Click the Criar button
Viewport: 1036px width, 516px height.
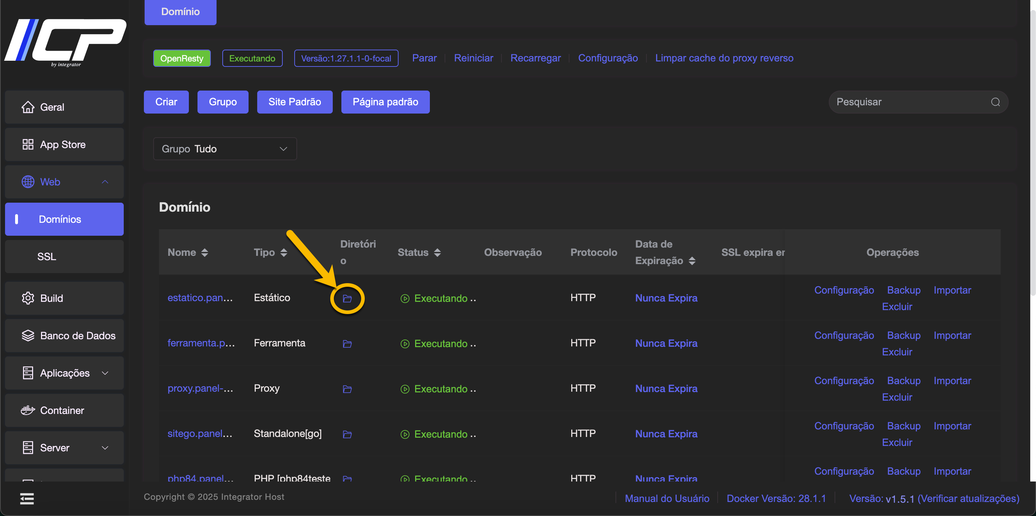pos(166,102)
